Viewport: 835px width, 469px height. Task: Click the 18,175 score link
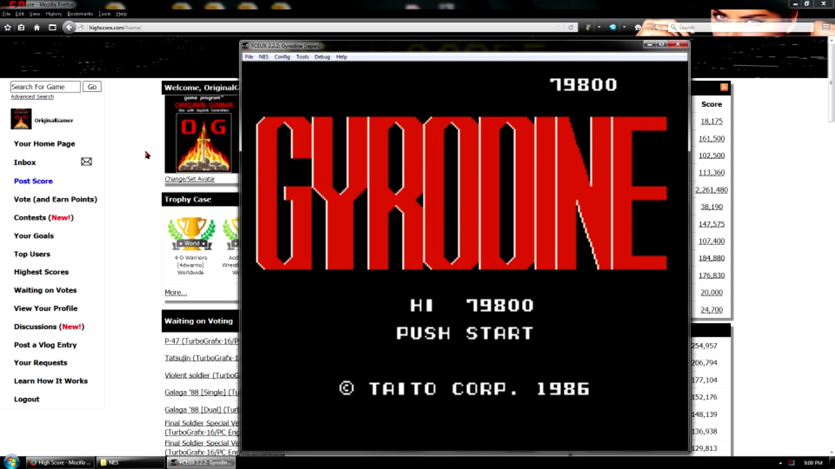(712, 121)
